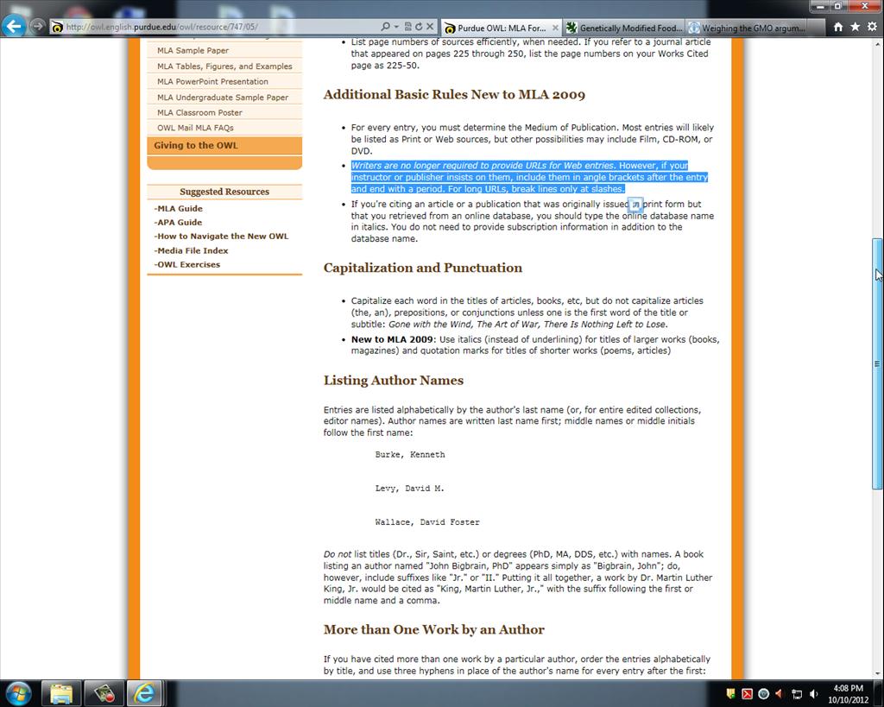Open the Windows Start button
The image size is (884, 707).
coord(19,693)
